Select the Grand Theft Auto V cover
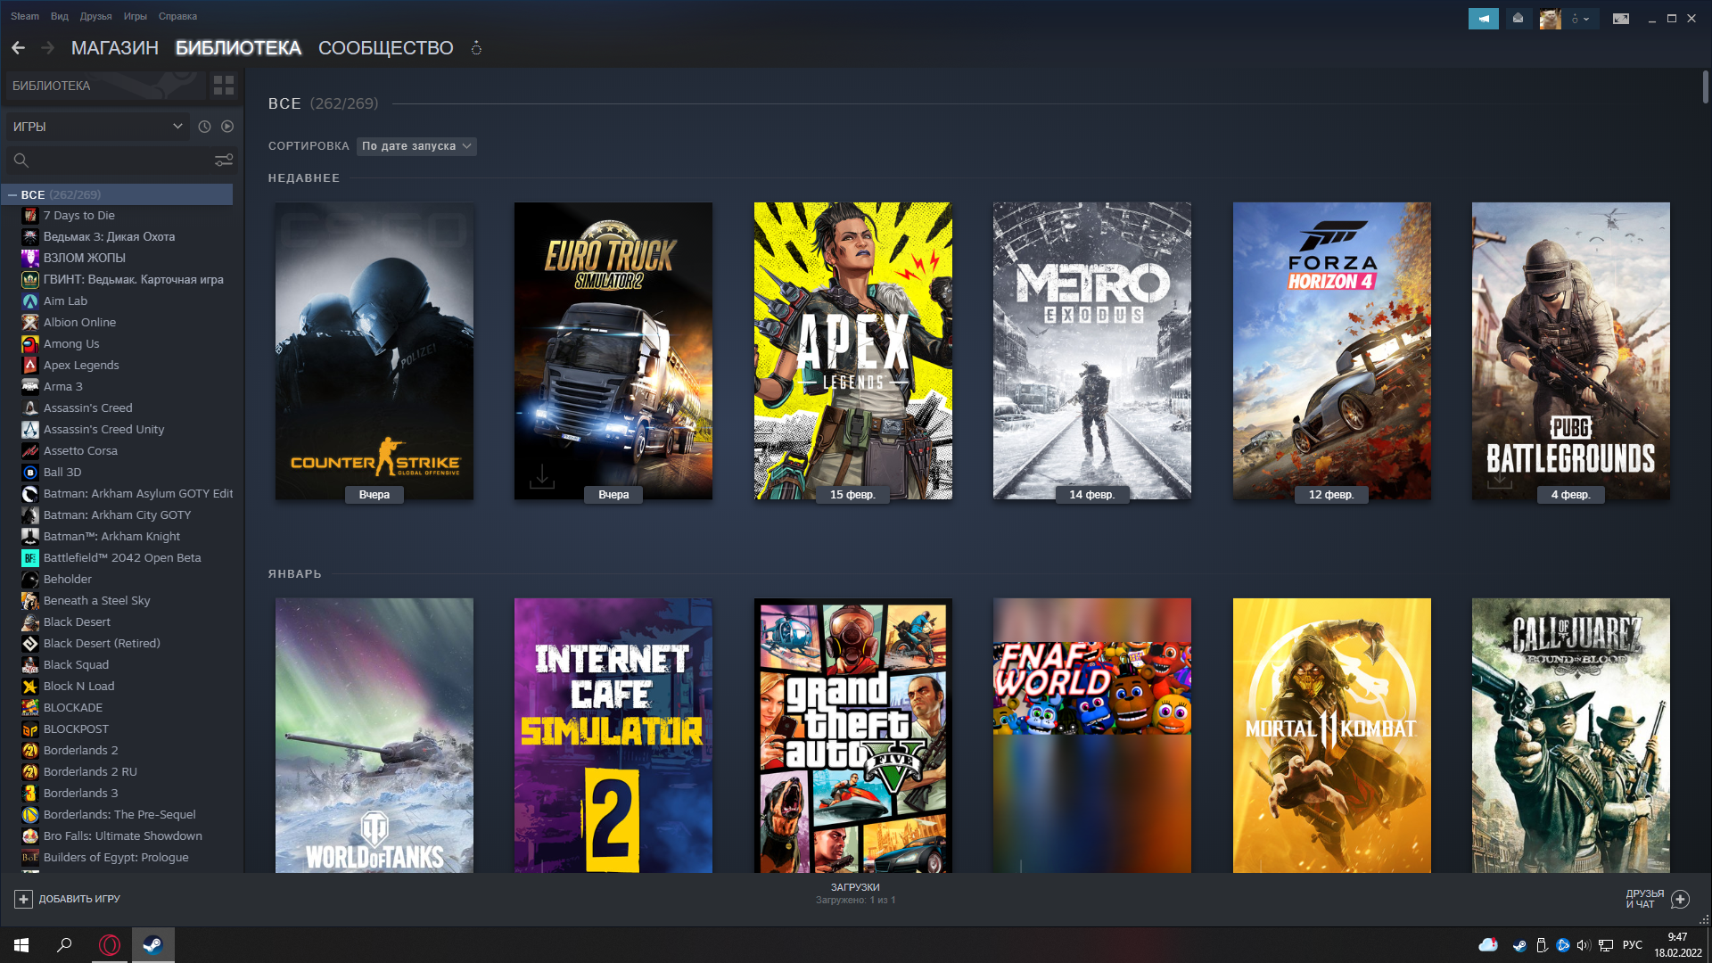The width and height of the screenshot is (1712, 963). point(853,736)
